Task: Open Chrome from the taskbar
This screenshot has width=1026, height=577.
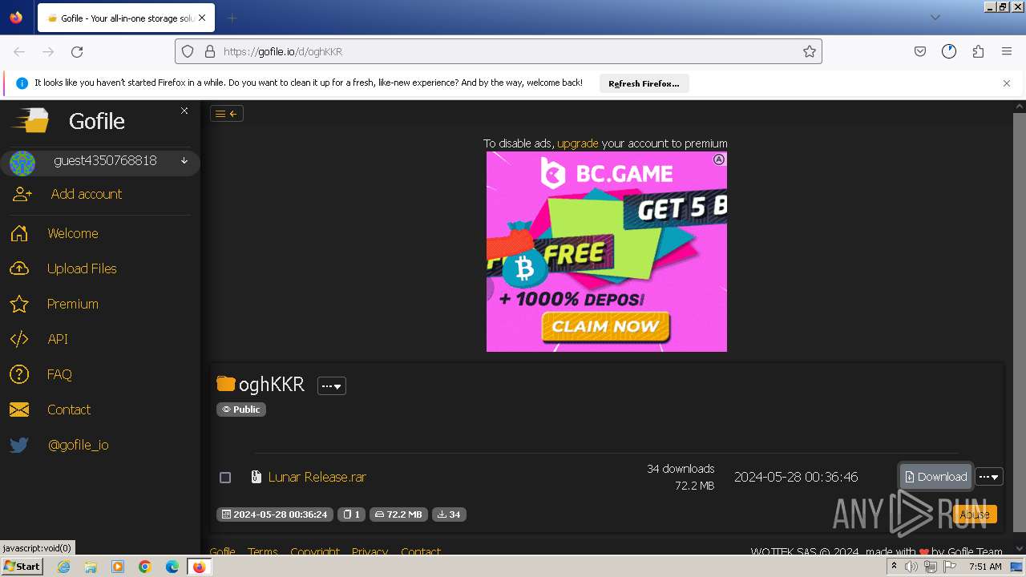Action: click(x=144, y=567)
